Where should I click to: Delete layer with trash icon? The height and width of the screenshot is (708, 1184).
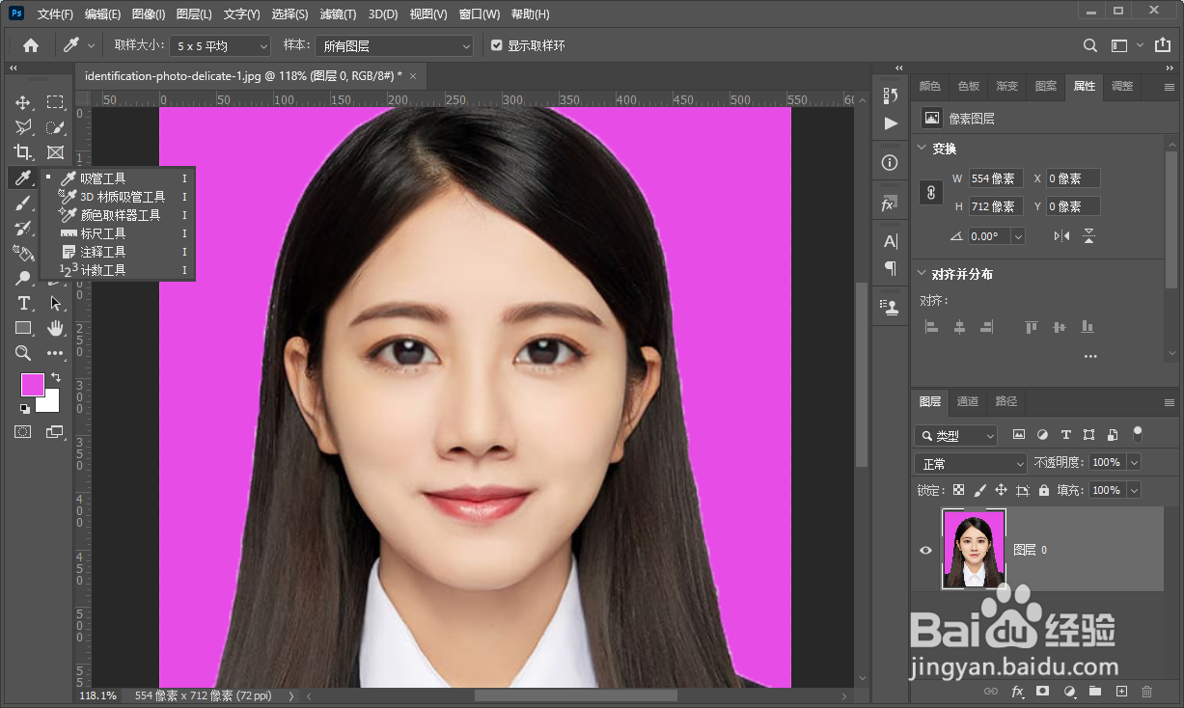pos(1147,692)
